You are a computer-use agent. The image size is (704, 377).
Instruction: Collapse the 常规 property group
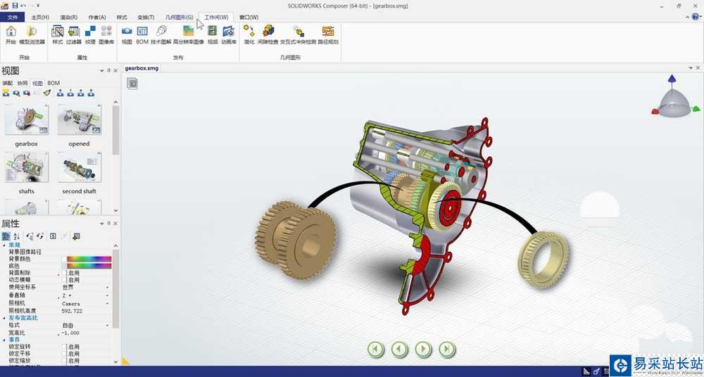pyautogui.click(x=4, y=245)
